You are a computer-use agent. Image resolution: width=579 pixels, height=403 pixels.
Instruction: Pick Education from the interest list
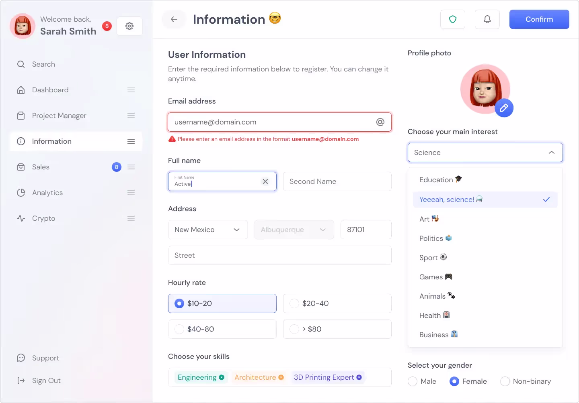click(x=436, y=180)
